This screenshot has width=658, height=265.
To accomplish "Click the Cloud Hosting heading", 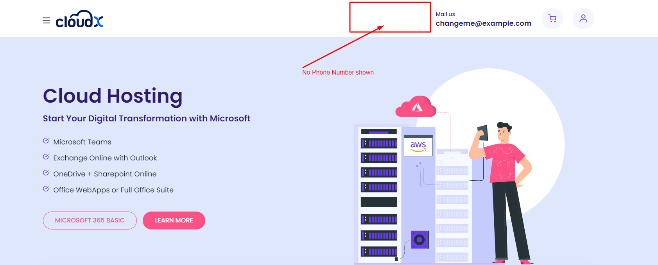I will tap(113, 96).
